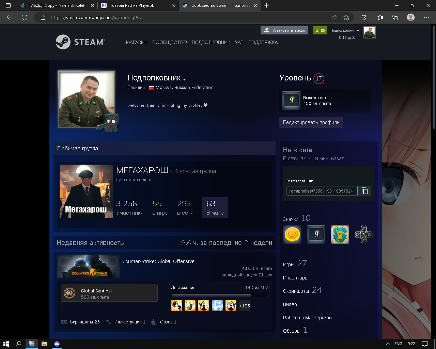Open the Мегахарош group image

click(x=86, y=192)
